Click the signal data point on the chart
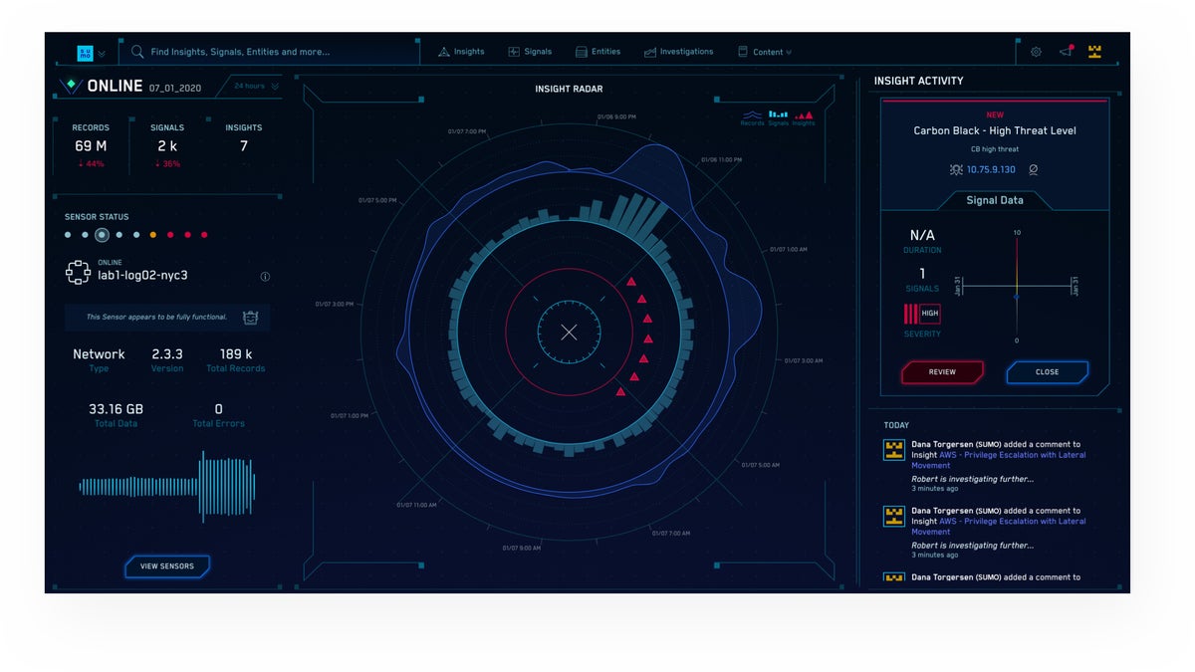The image size is (1195, 672). pyautogui.click(x=1016, y=296)
